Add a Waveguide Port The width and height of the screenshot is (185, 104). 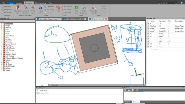pos(18,10)
